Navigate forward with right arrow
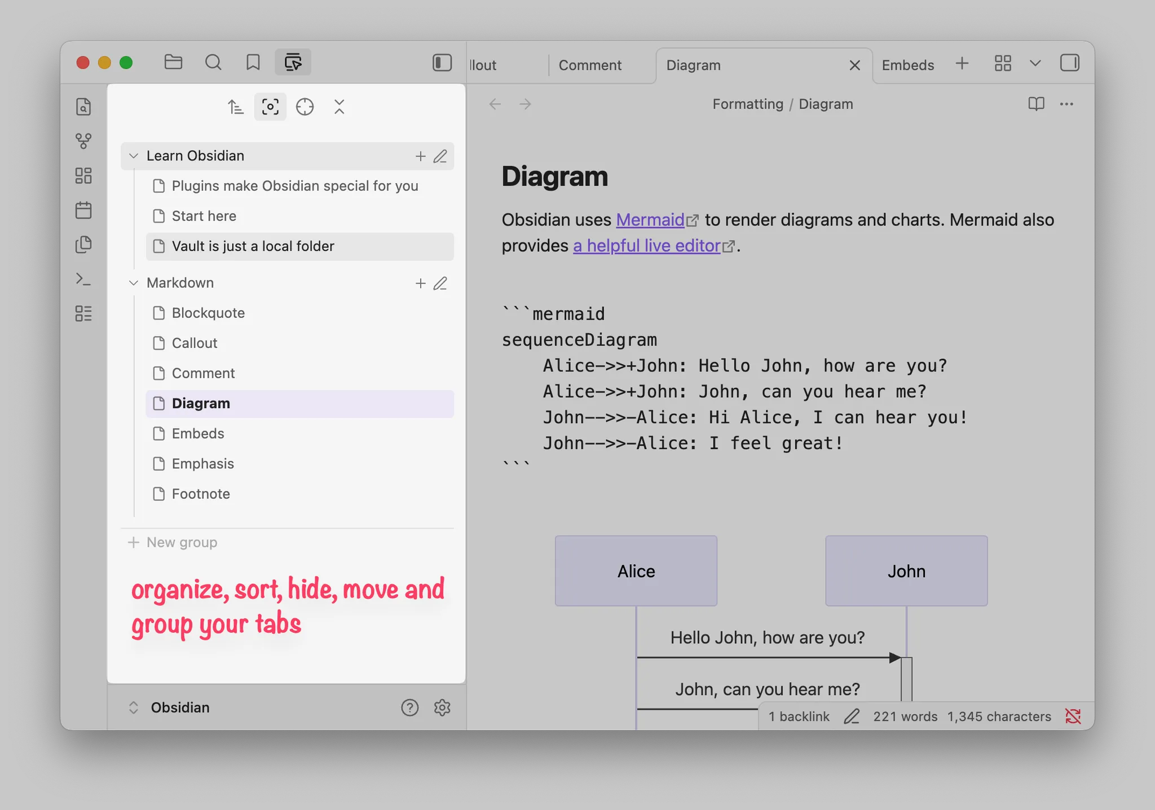 click(525, 104)
